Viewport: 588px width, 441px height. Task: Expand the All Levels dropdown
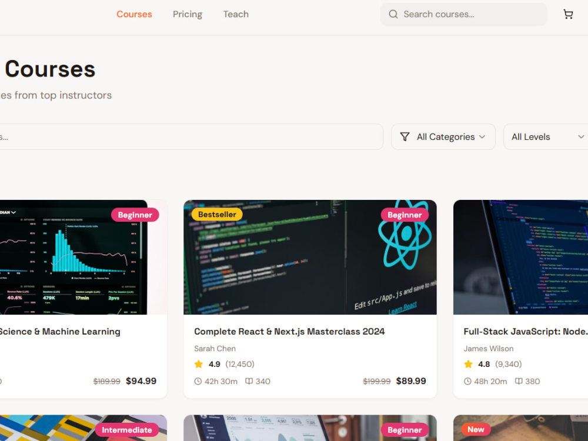point(546,137)
